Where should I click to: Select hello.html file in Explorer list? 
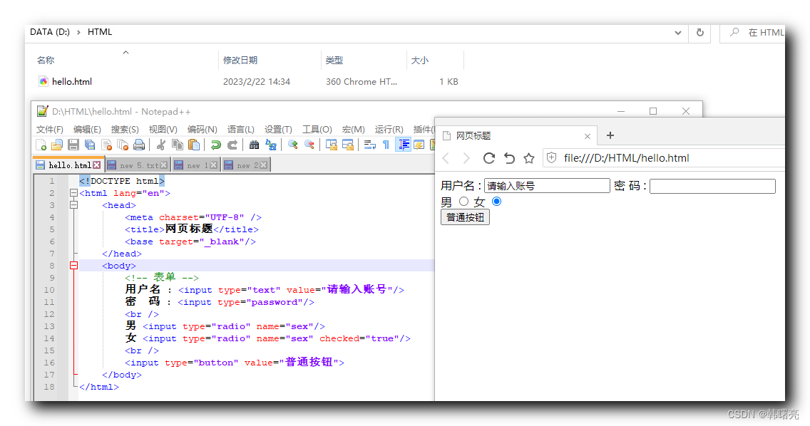click(x=72, y=82)
